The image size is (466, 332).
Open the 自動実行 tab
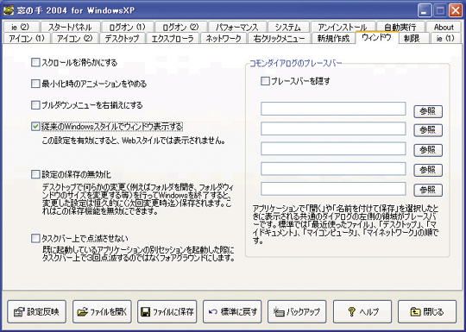click(400, 28)
